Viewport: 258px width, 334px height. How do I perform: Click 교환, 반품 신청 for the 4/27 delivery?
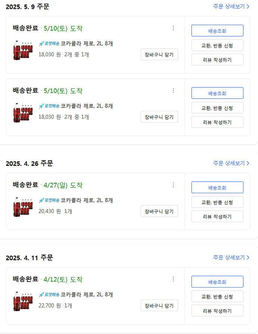pos(217,202)
